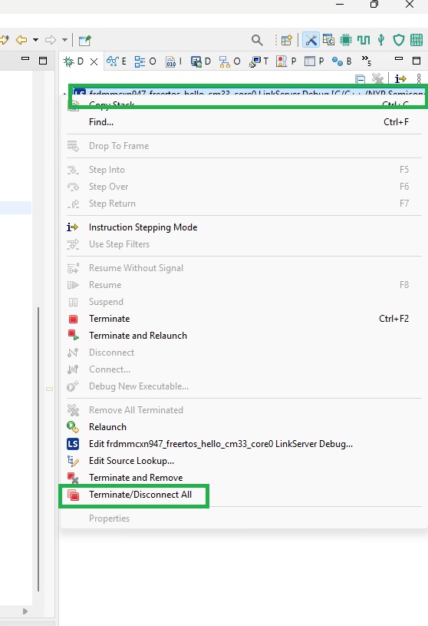Image resolution: width=428 pixels, height=626 pixels.
Task: Select Drop To Frame menu entry
Action: (x=244, y=146)
